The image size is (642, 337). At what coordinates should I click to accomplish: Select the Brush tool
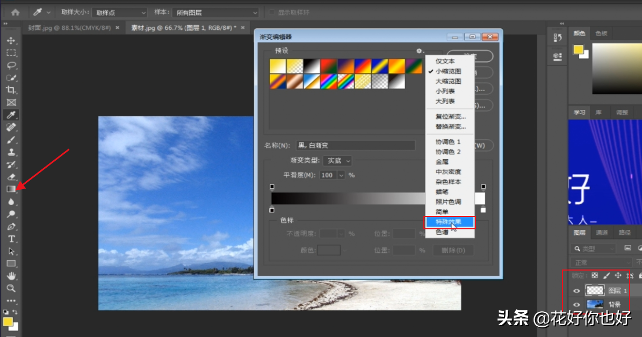tap(11, 140)
